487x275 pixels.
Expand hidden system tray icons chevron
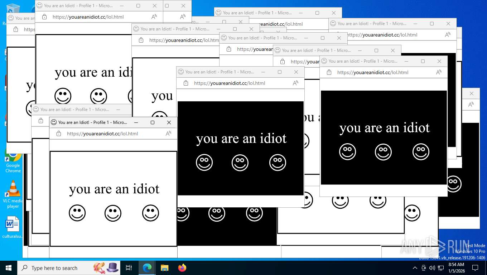click(415, 268)
